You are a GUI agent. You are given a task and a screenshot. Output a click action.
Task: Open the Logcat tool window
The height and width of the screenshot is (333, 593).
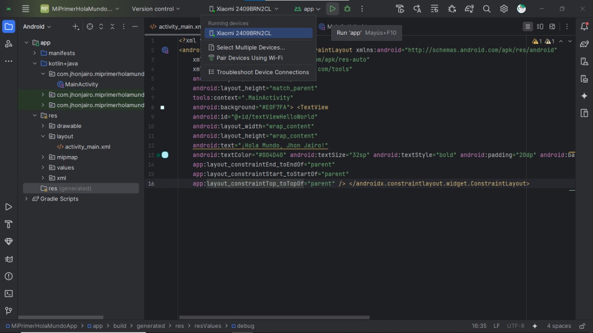tap(8, 259)
